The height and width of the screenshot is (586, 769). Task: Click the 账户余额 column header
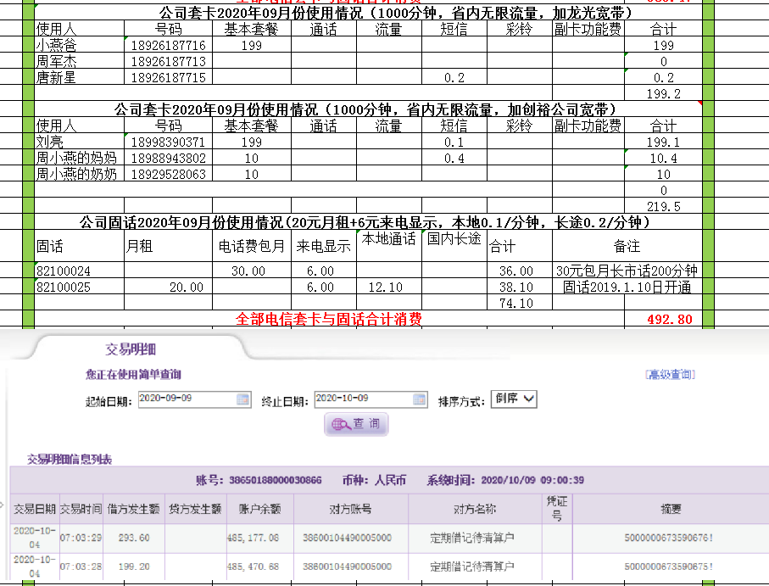(x=259, y=509)
